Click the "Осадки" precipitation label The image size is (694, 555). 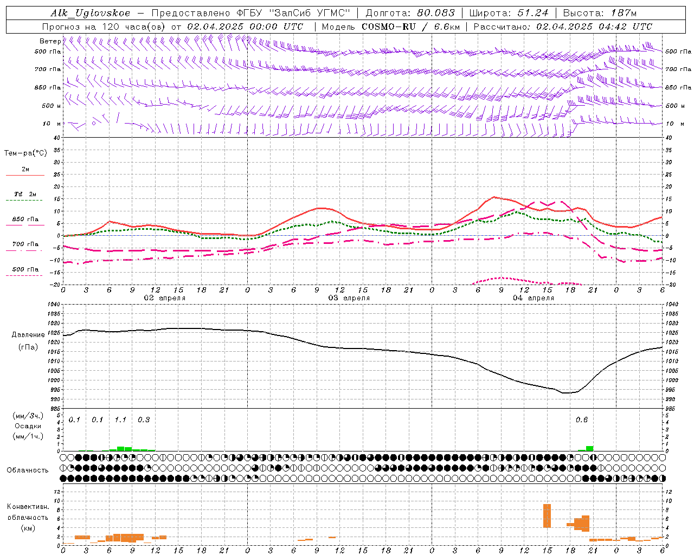27,426
